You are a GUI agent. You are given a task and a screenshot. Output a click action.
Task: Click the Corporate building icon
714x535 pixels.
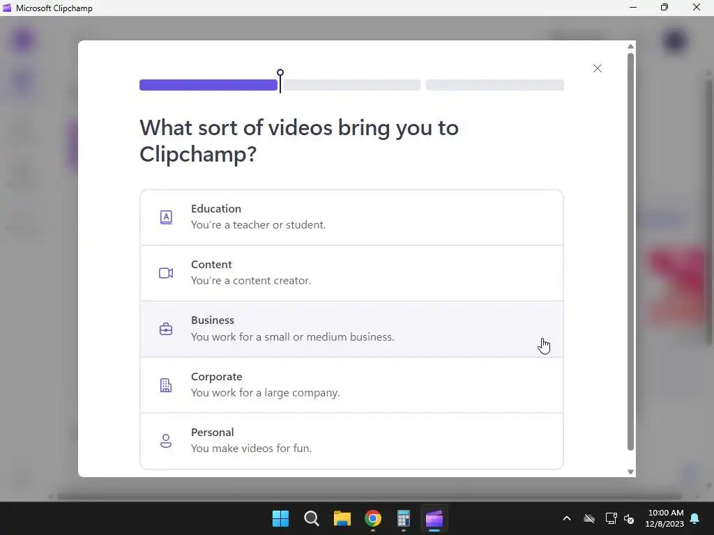coord(166,385)
